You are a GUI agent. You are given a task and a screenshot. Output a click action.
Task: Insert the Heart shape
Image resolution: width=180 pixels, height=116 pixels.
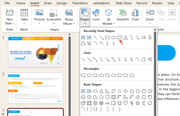(126, 103)
